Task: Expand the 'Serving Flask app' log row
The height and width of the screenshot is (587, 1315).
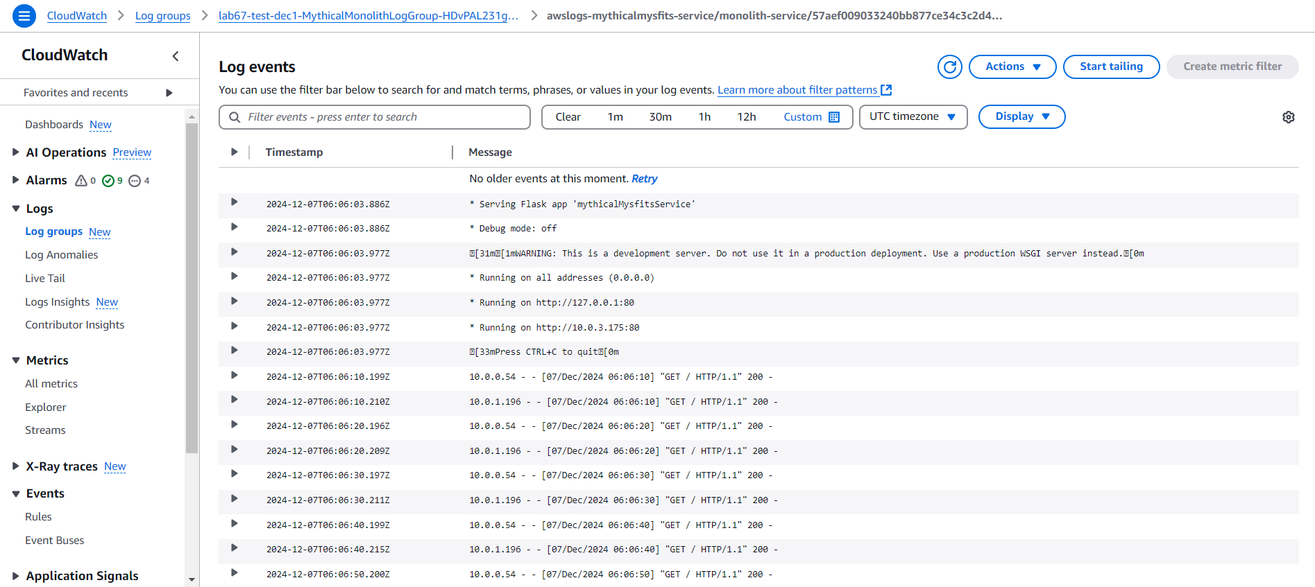Action: [x=235, y=202]
